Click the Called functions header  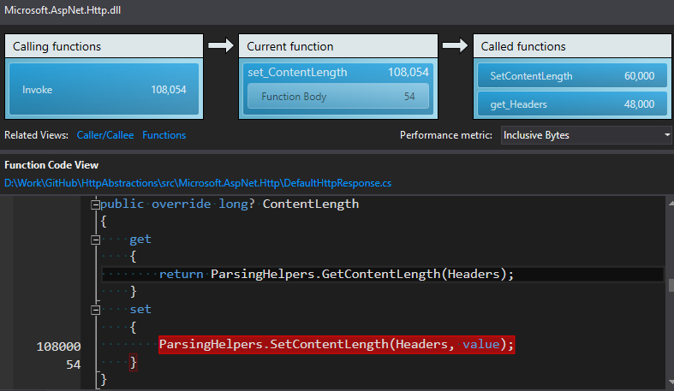571,46
